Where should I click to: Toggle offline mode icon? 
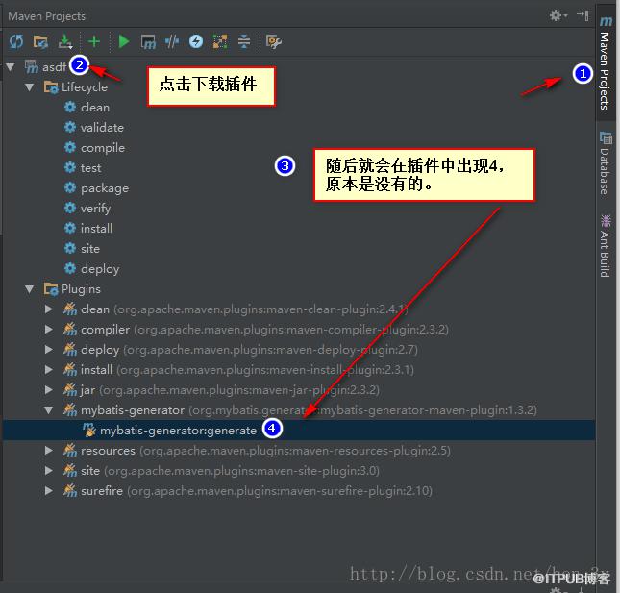[x=172, y=41]
